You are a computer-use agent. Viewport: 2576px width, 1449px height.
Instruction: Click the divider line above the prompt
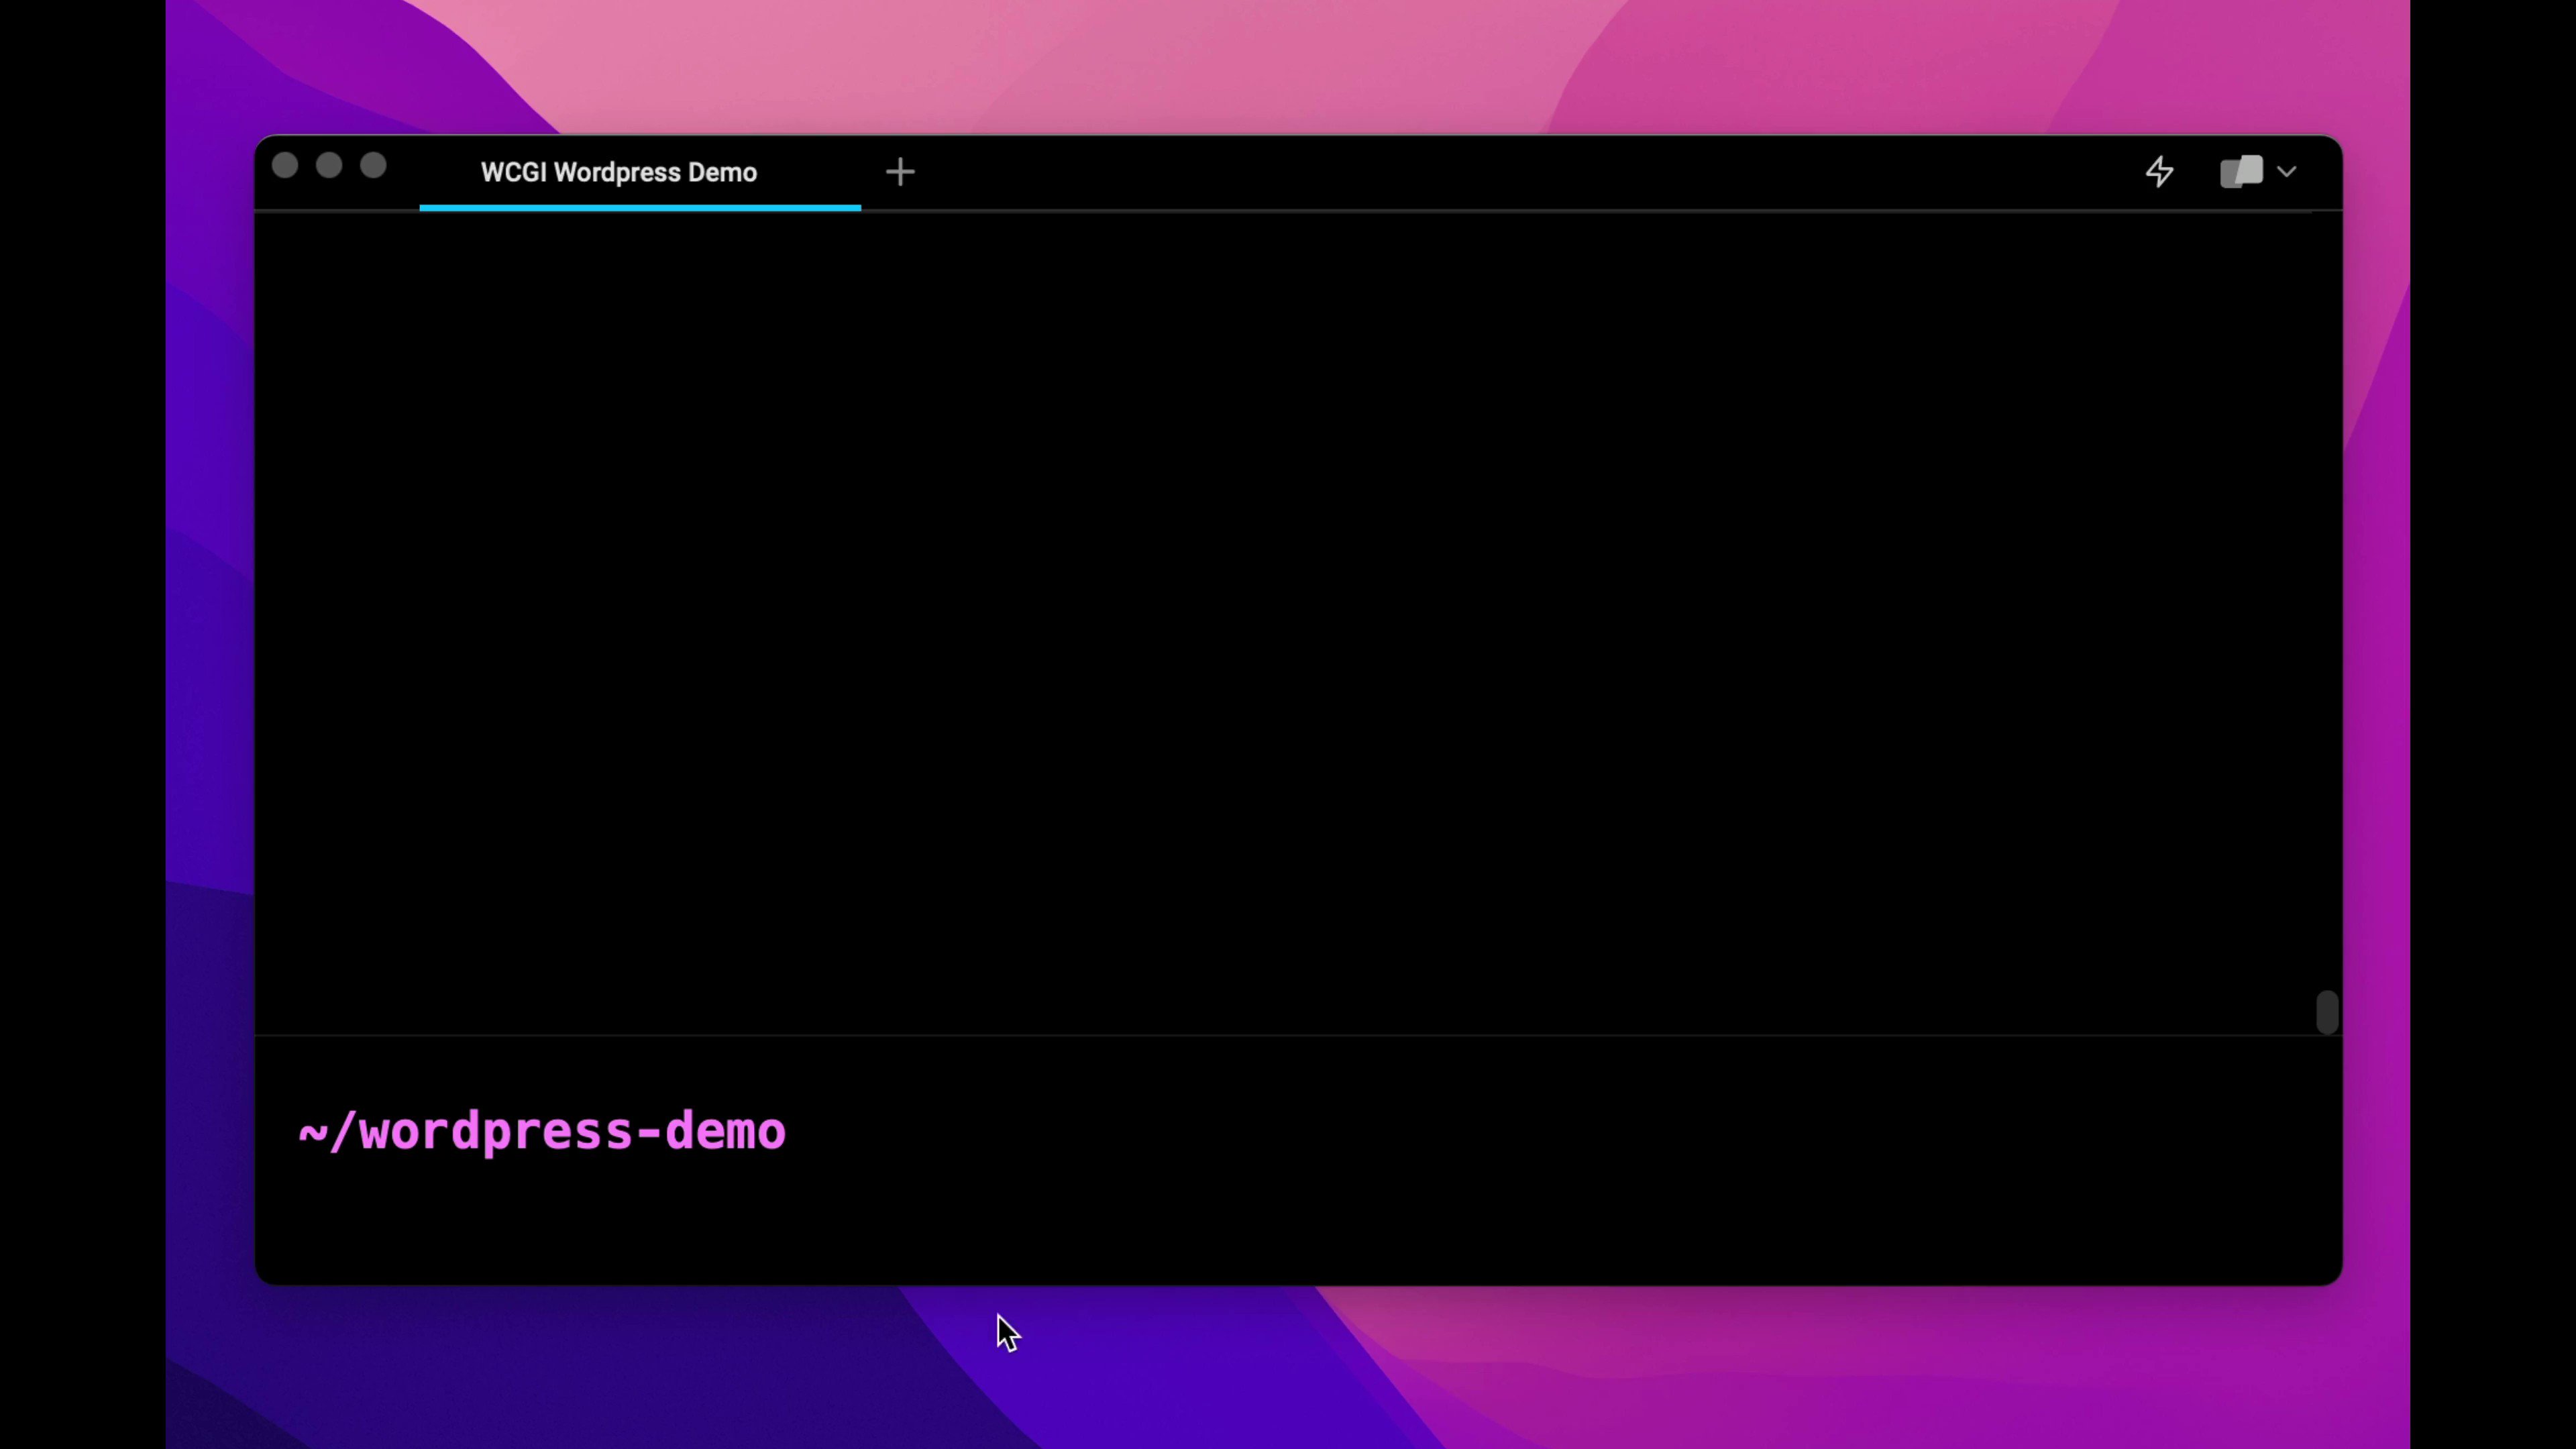point(1280,1035)
